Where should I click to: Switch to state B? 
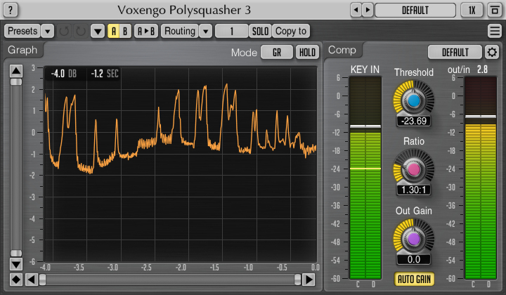coord(125,32)
